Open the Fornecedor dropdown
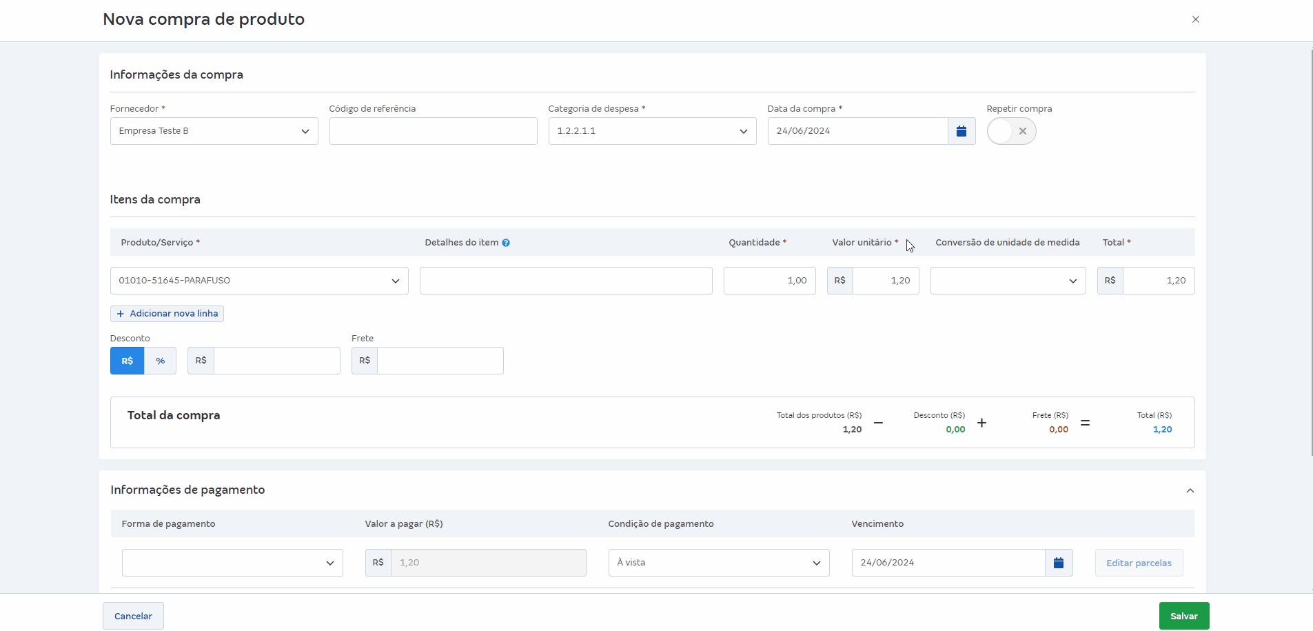 [214, 131]
